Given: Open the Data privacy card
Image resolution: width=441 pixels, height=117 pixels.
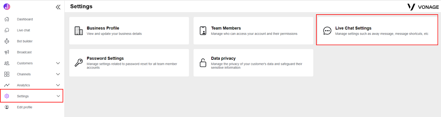Looking at the screenshot, I should click(x=253, y=63).
